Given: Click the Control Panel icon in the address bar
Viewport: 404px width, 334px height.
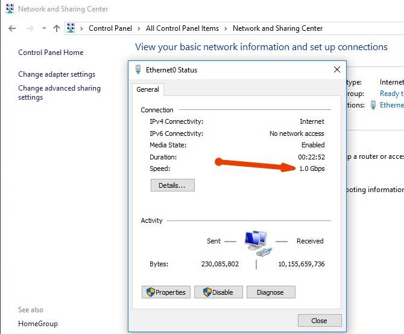Looking at the screenshot, I should (72, 28).
